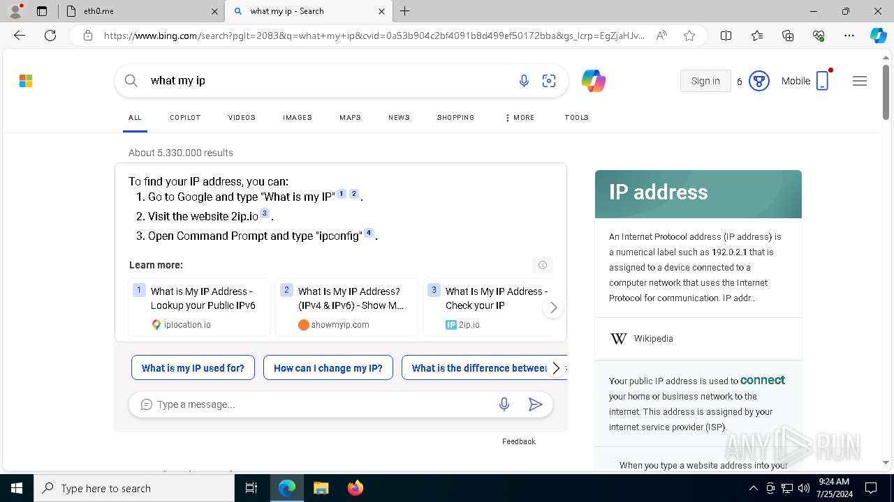
Task: Open Microsoft Rewards medal icon
Action: click(759, 81)
